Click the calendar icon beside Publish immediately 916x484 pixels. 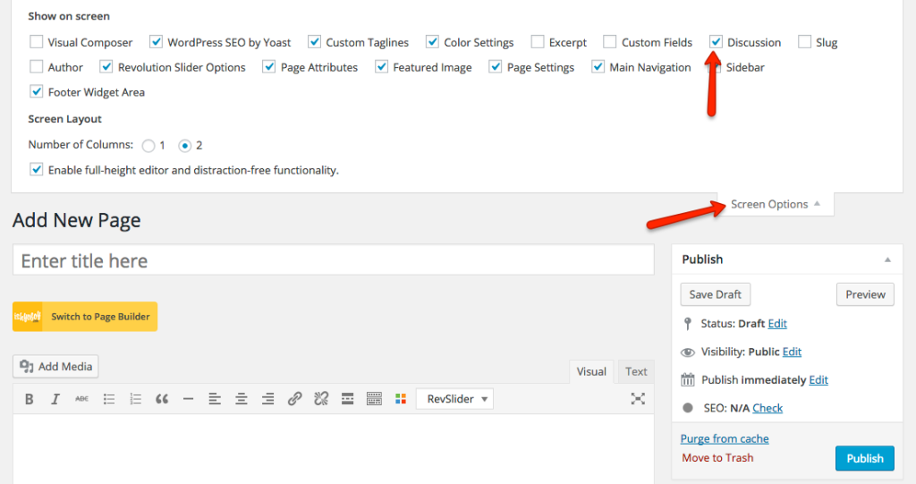click(x=688, y=380)
